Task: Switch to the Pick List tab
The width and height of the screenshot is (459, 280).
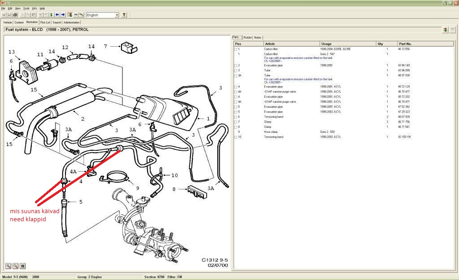Action: tap(45, 22)
